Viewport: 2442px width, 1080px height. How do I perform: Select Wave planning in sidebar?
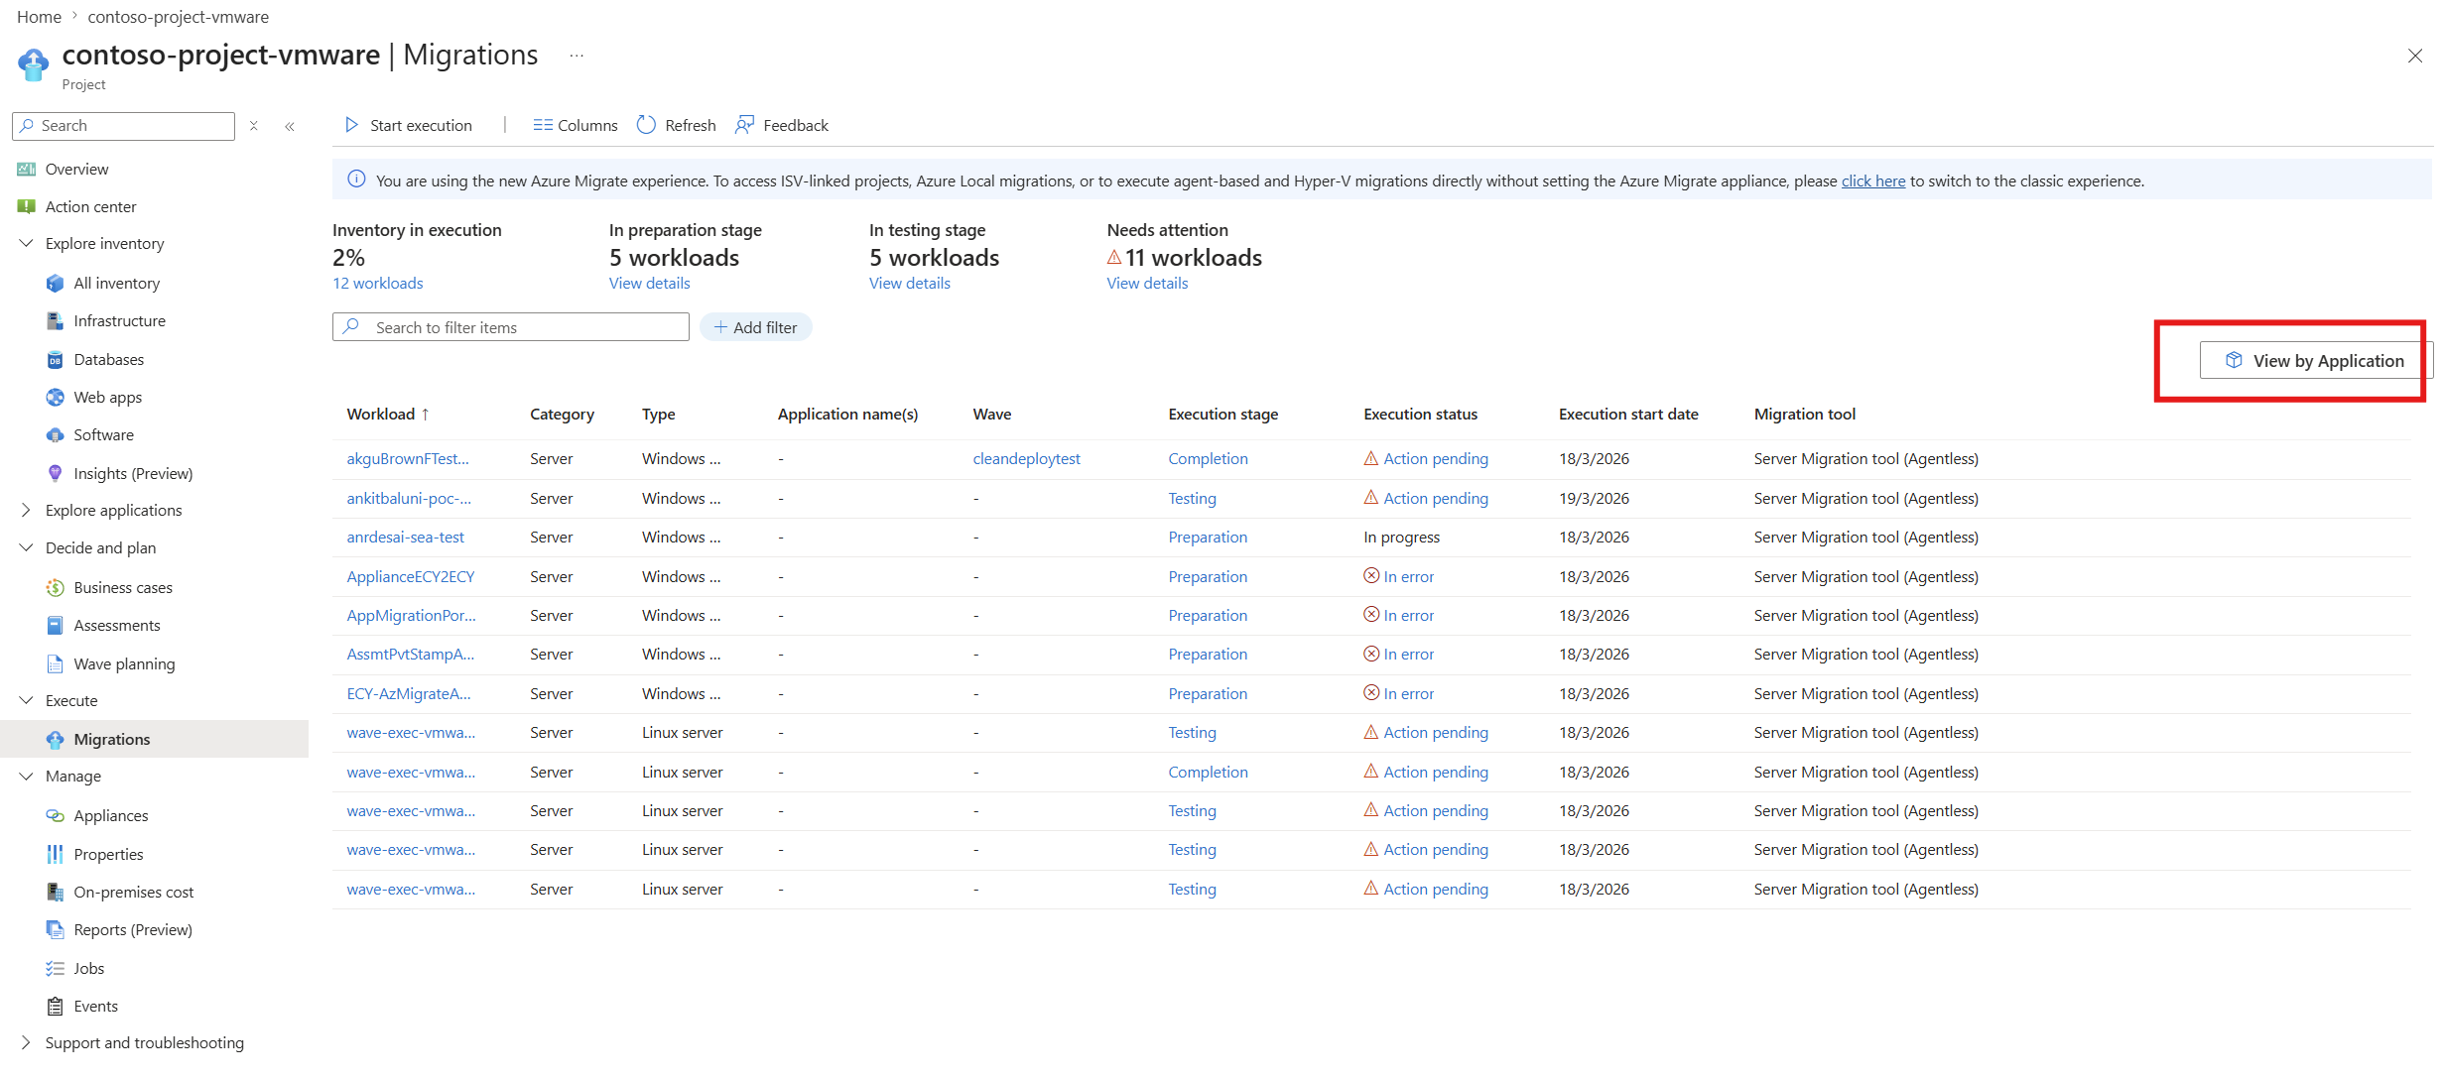124,664
